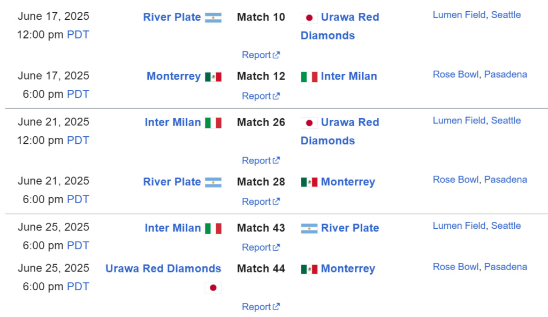Click Seattle link in the Match 43 row
548x317 pixels.
(x=506, y=226)
